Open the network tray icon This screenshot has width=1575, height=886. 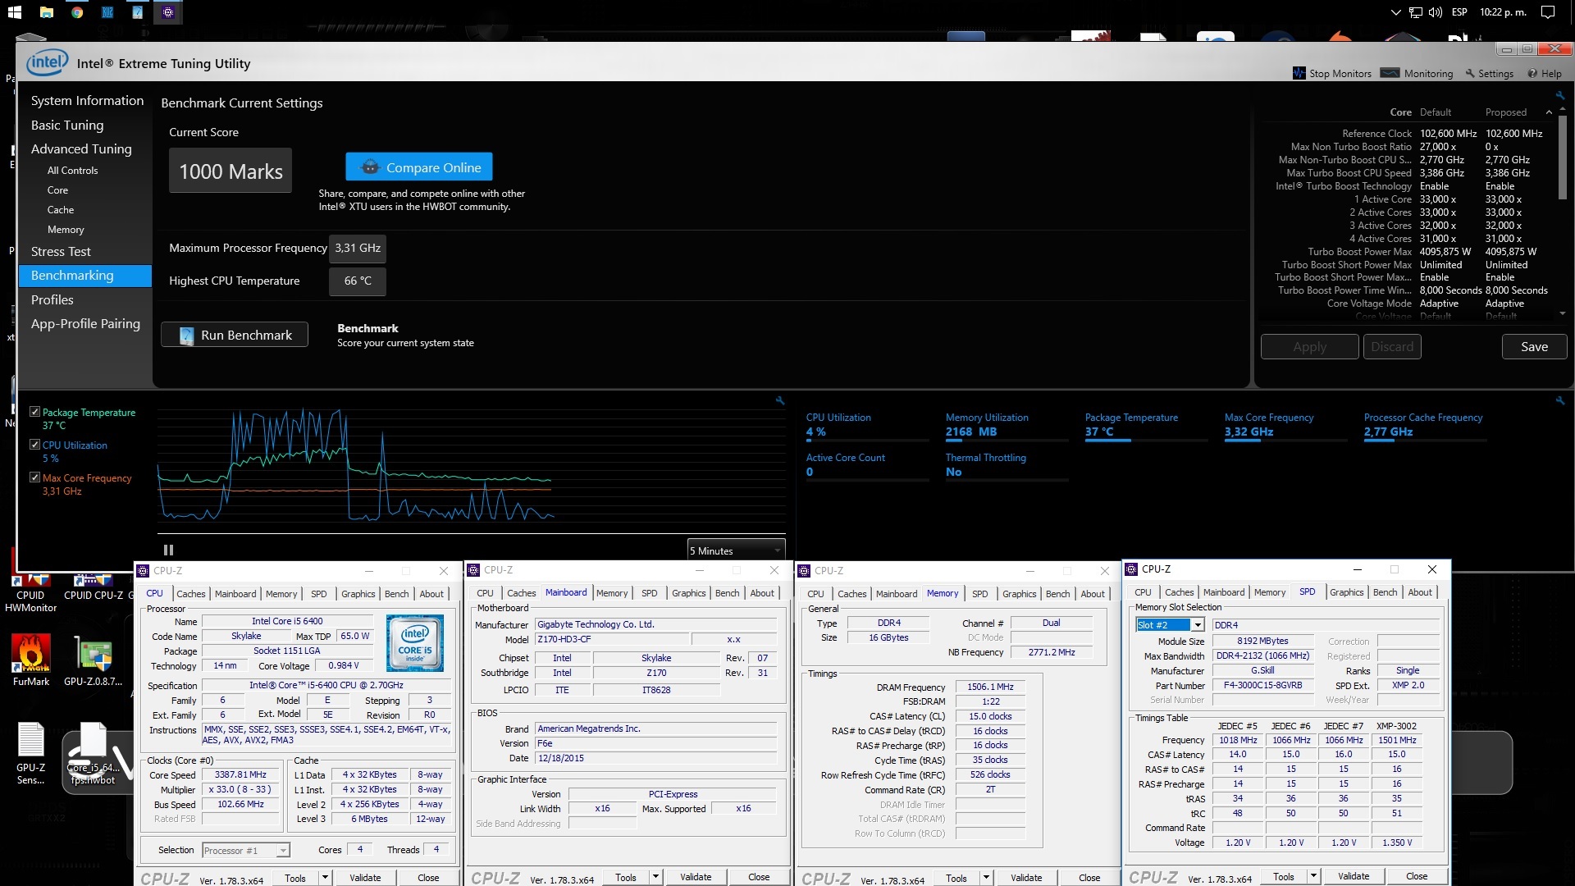1416,12
